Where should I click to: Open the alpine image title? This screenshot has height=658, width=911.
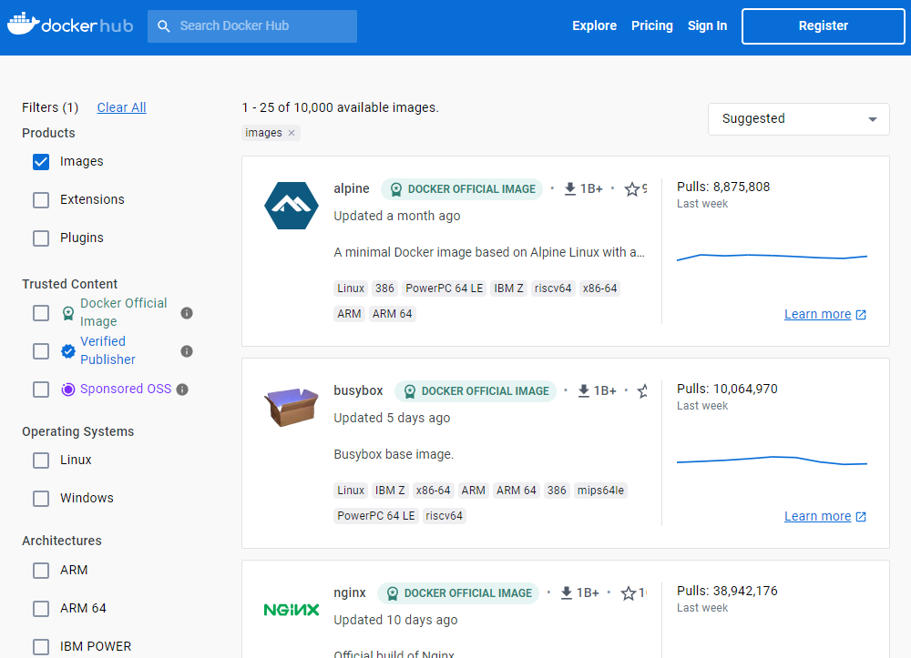point(352,188)
